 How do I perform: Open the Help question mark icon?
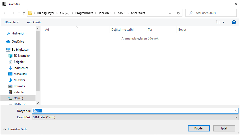coord(234,22)
